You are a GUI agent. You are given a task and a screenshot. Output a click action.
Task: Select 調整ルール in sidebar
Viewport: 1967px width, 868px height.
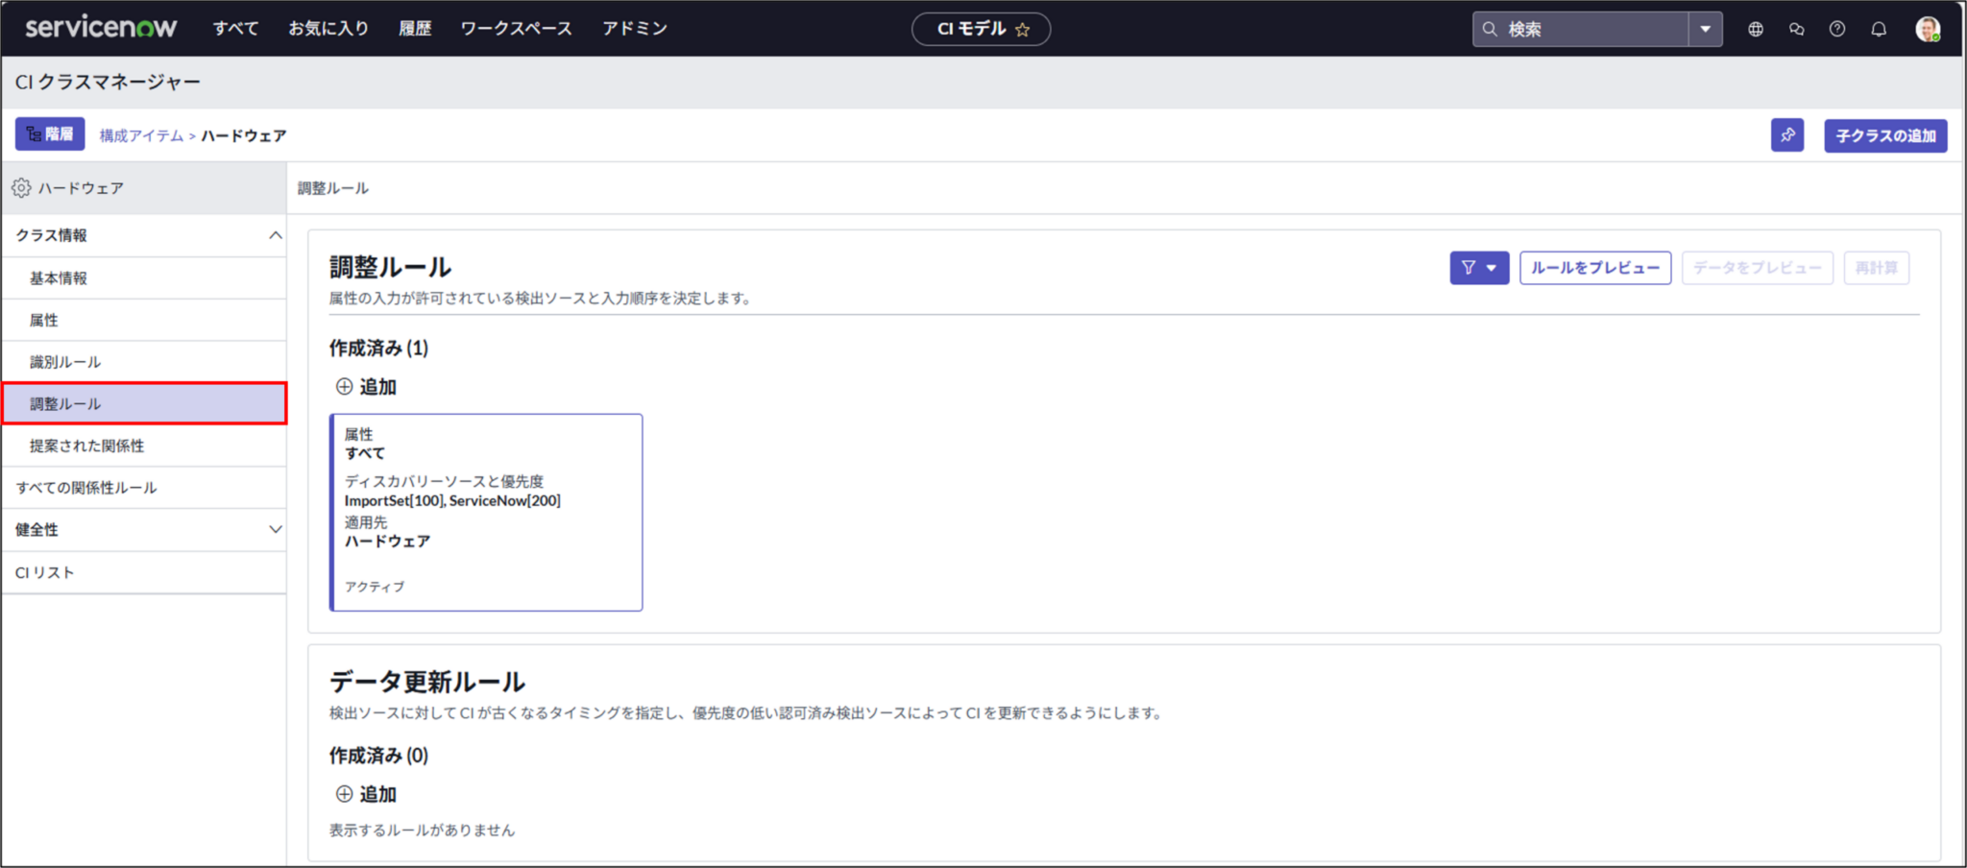tap(144, 404)
